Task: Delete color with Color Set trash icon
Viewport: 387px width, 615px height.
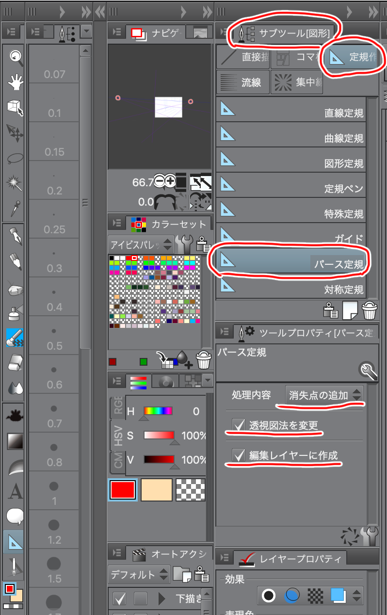Action: 203,360
